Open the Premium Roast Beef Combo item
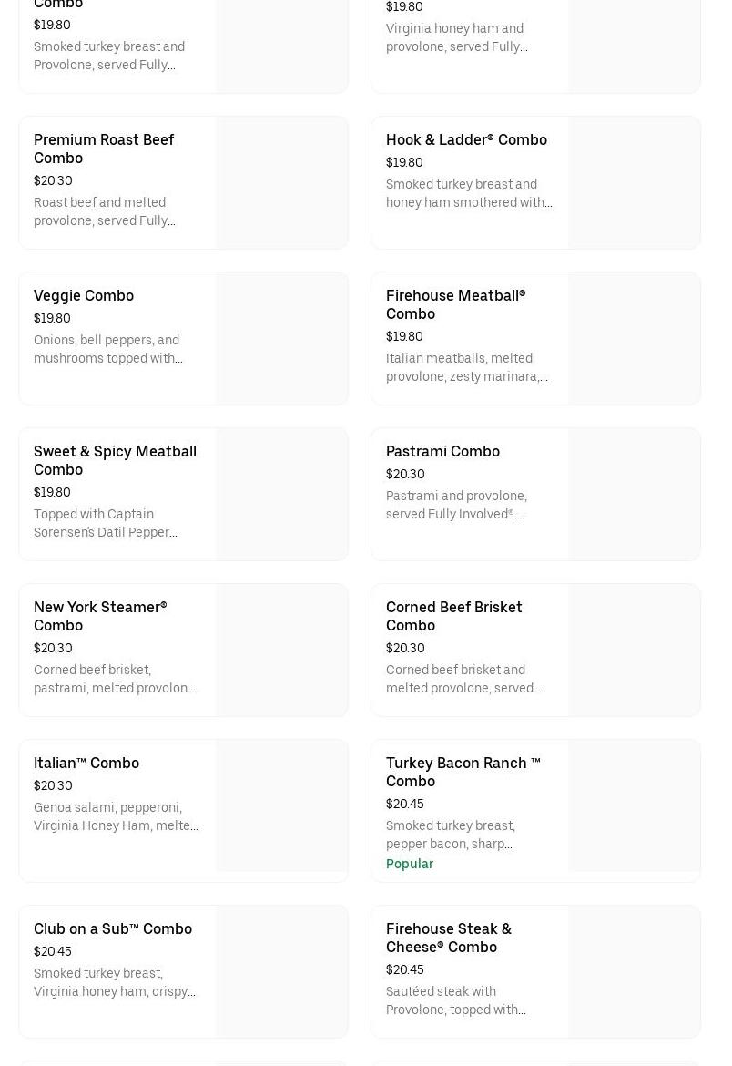 pyautogui.click(x=104, y=149)
